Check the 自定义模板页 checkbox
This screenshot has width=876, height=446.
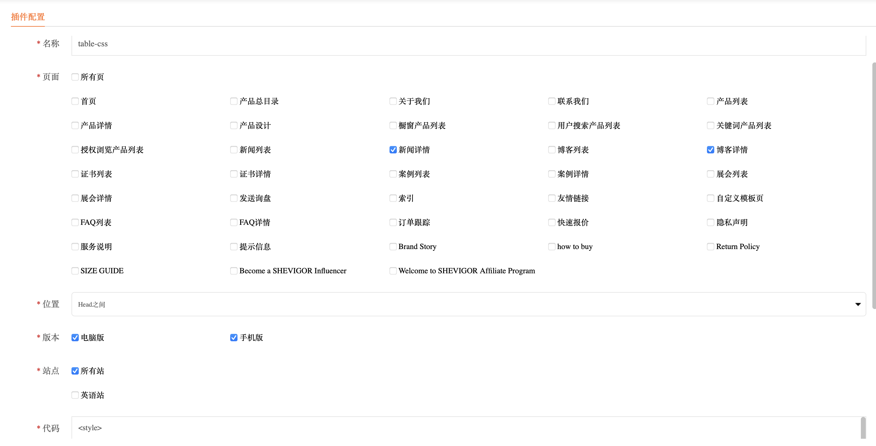point(711,198)
